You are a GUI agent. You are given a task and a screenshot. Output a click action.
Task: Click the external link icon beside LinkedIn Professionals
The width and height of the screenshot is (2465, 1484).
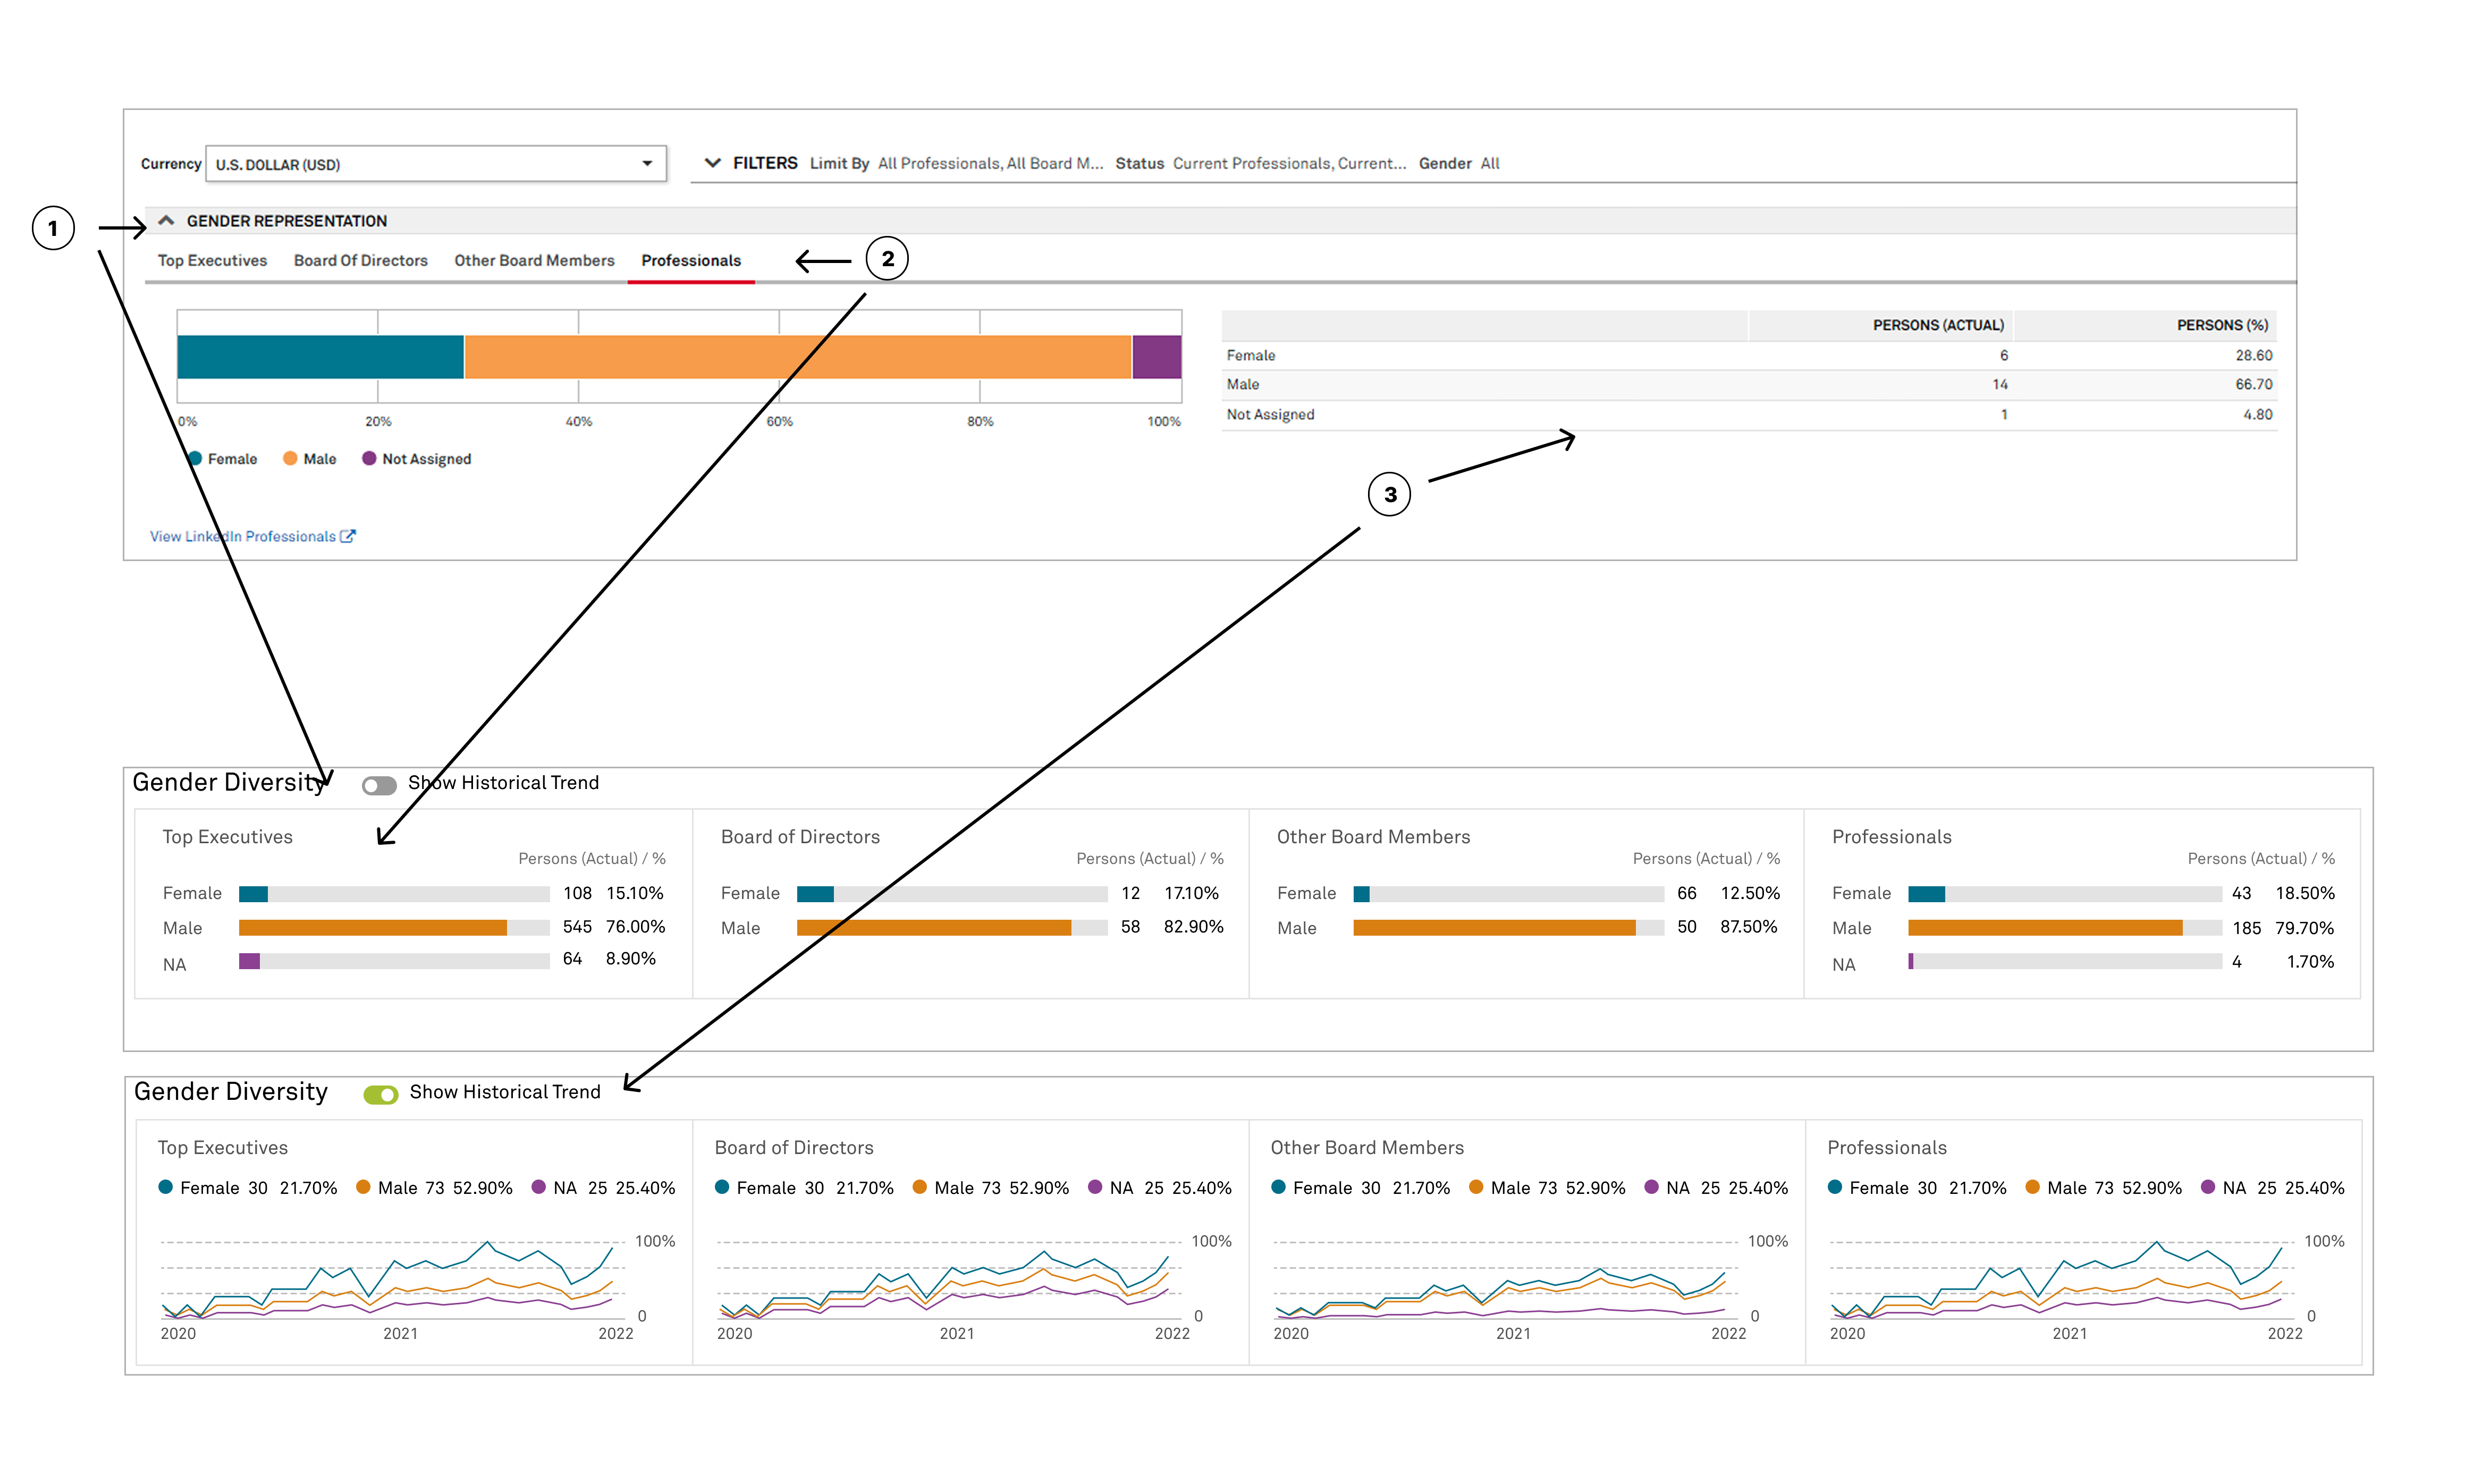348,536
